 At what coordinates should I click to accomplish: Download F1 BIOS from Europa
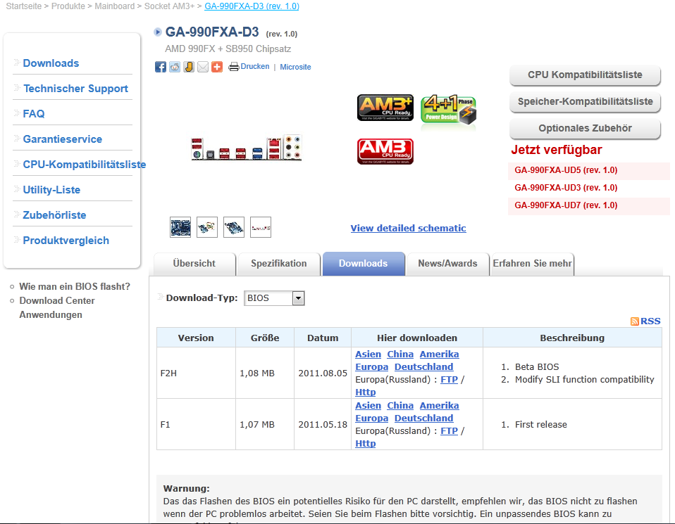[371, 418]
